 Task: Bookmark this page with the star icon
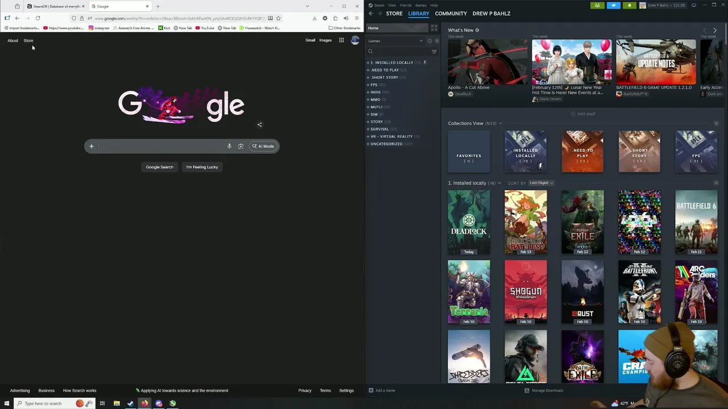coord(278,18)
